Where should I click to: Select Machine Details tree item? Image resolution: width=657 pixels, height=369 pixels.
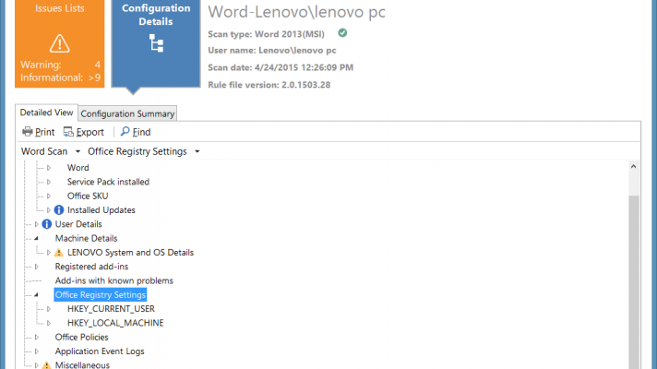point(86,238)
